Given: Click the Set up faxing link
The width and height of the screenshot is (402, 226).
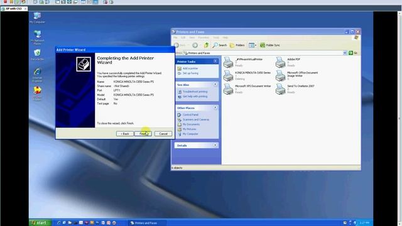Looking at the screenshot, I should click(190, 73).
